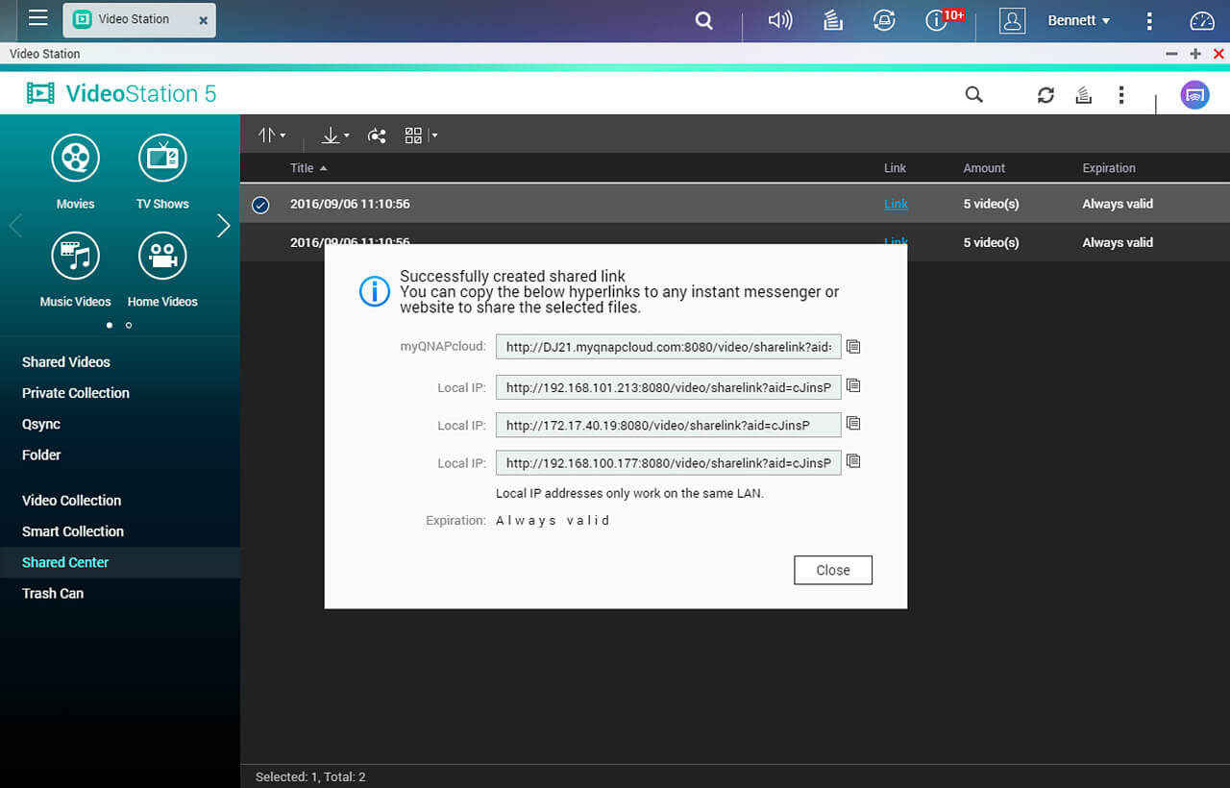Refresh the Video Station library
Image resolution: width=1230 pixels, height=788 pixels.
point(1045,94)
